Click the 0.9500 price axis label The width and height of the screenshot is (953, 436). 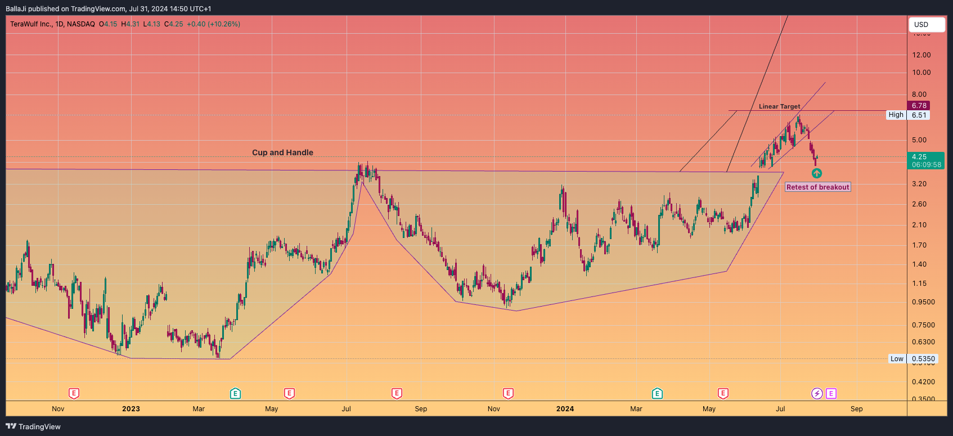click(x=923, y=302)
